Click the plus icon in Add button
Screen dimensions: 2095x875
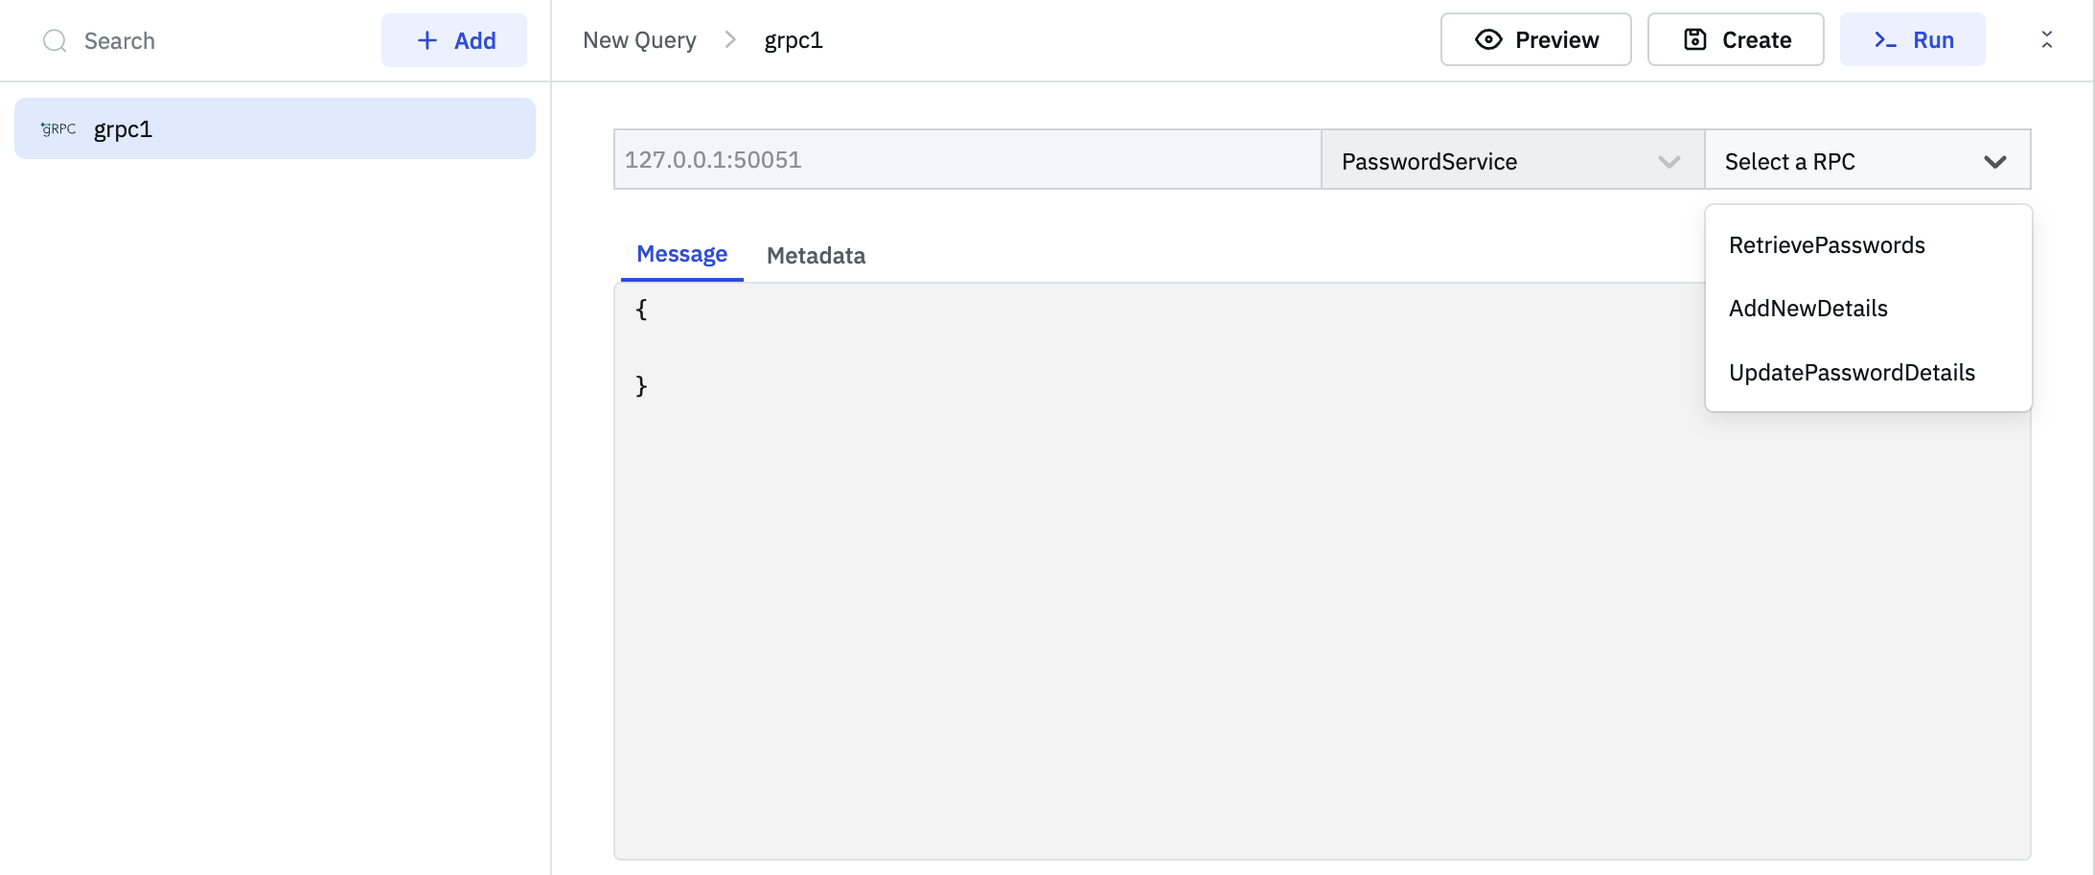pos(427,40)
